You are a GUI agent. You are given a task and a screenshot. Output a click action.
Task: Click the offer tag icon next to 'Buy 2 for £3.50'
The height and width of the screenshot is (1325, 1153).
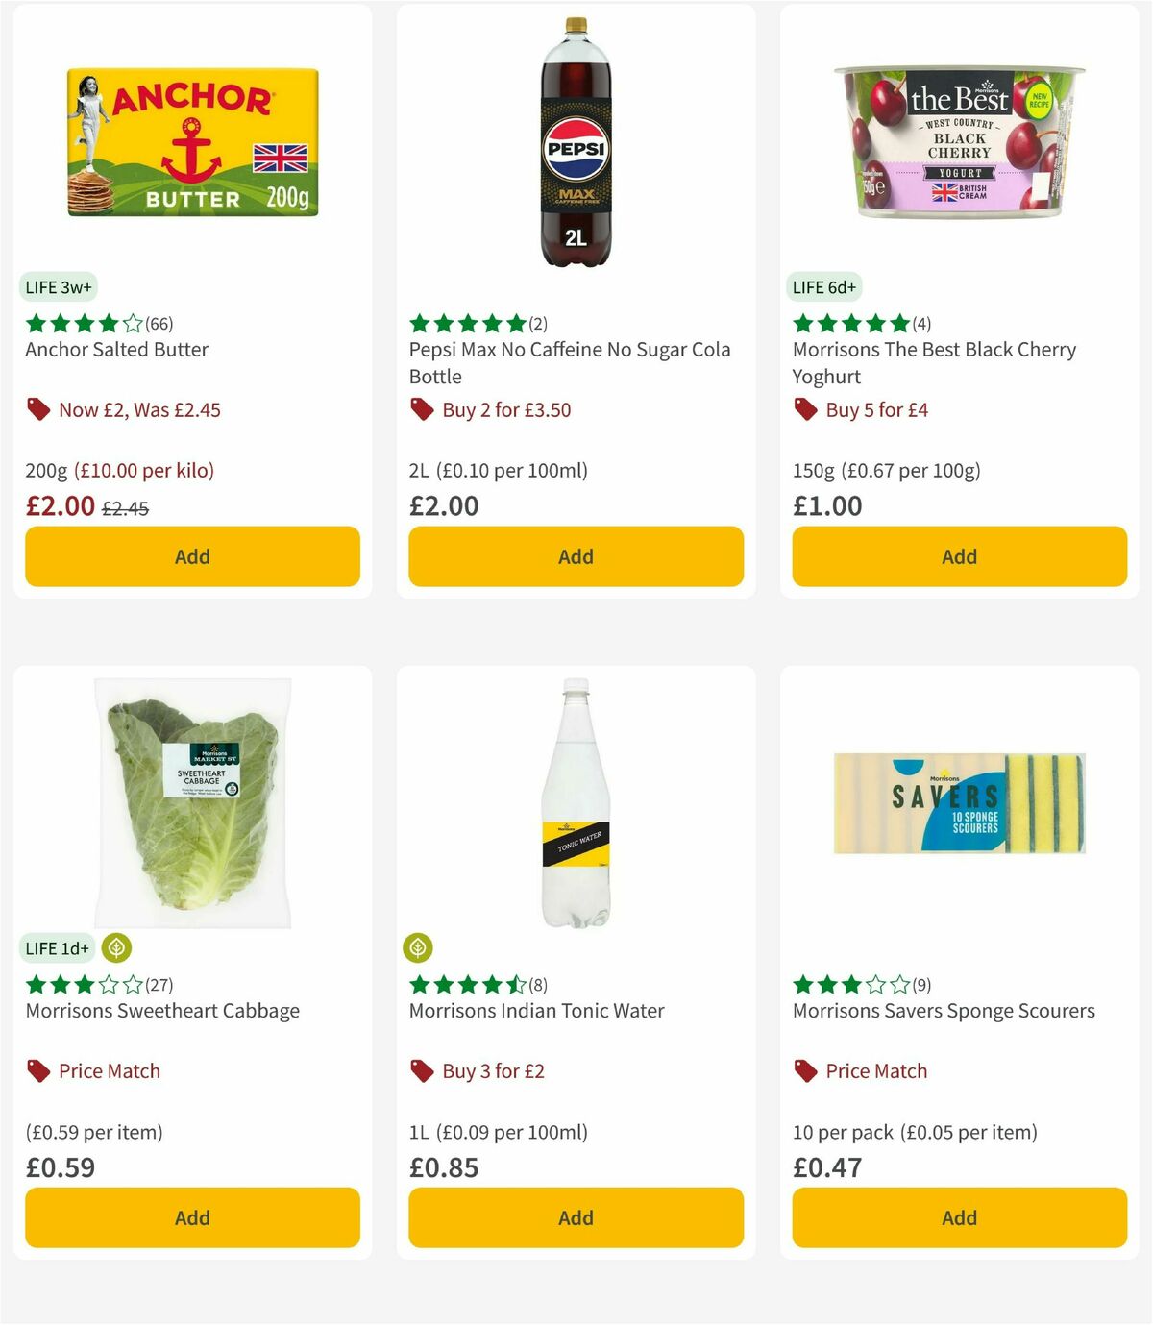pos(422,409)
